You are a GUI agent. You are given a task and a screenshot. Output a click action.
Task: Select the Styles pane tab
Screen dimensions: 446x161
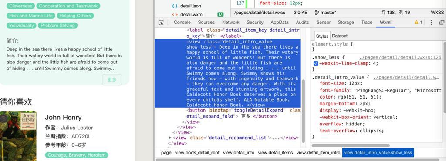coord(322,36)
